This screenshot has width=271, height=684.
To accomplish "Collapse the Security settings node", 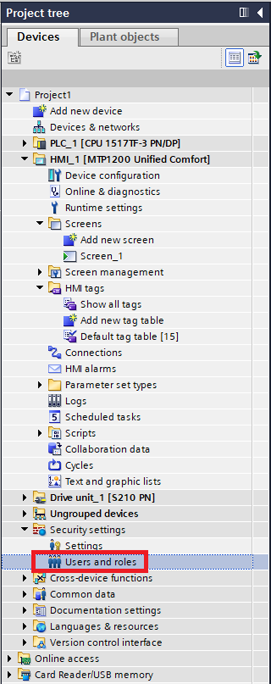I will pyautogui.click(x=25, y=529).
